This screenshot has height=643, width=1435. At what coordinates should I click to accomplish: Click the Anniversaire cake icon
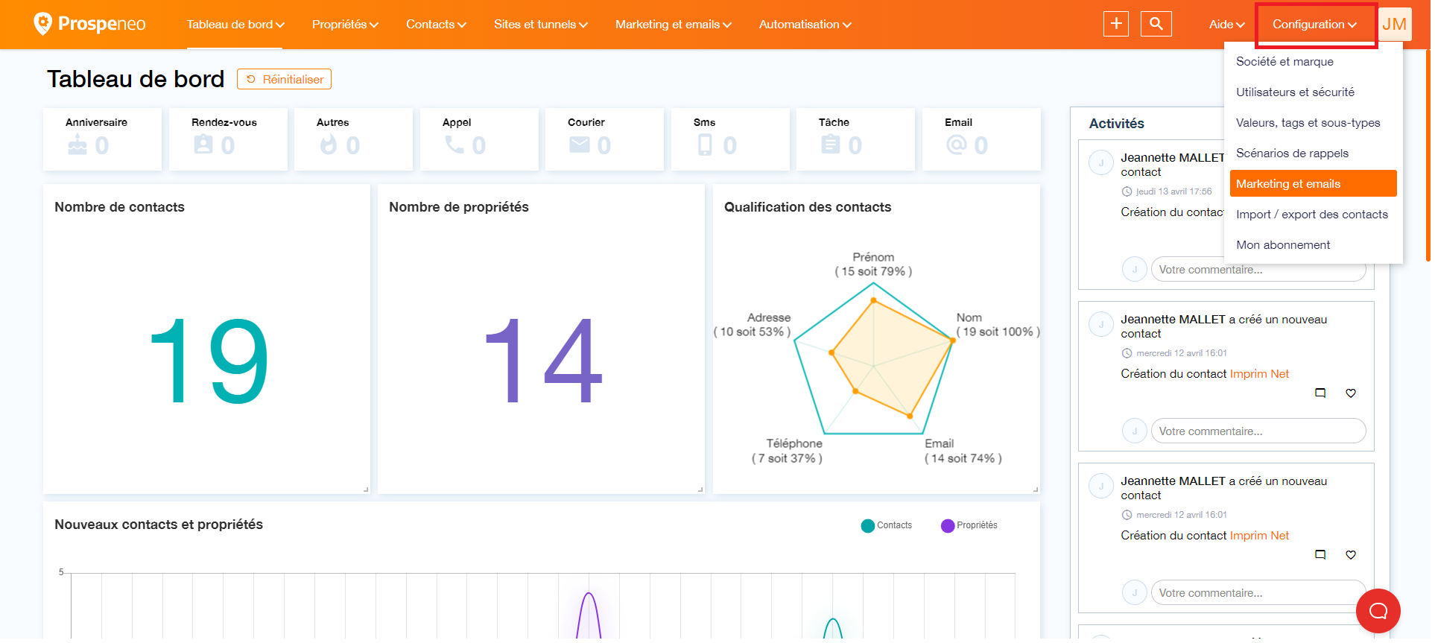click(x=77, y=145)
